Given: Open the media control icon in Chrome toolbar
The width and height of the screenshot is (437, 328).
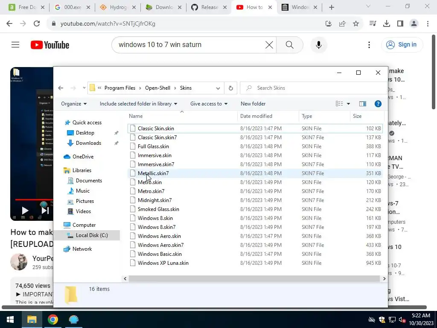Looking at the screenshot, I should tap(373, 24).
